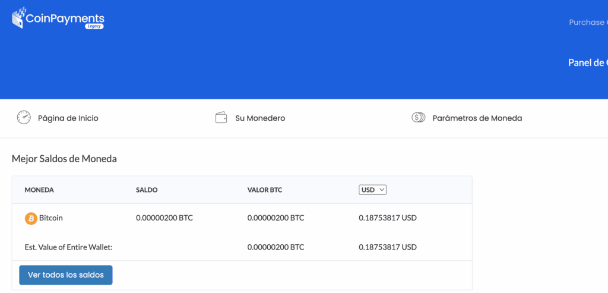Click the orange Bitcoin icon
Viewport: 608px width, 293px height.
pyautogui.click(x=31, y=219)
